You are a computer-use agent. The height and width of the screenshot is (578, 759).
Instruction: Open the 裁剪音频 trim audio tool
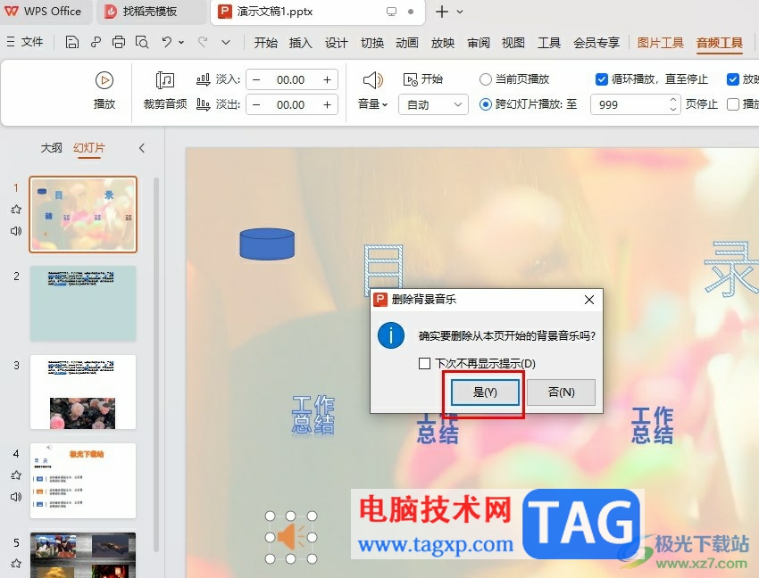tap(165, 90)
